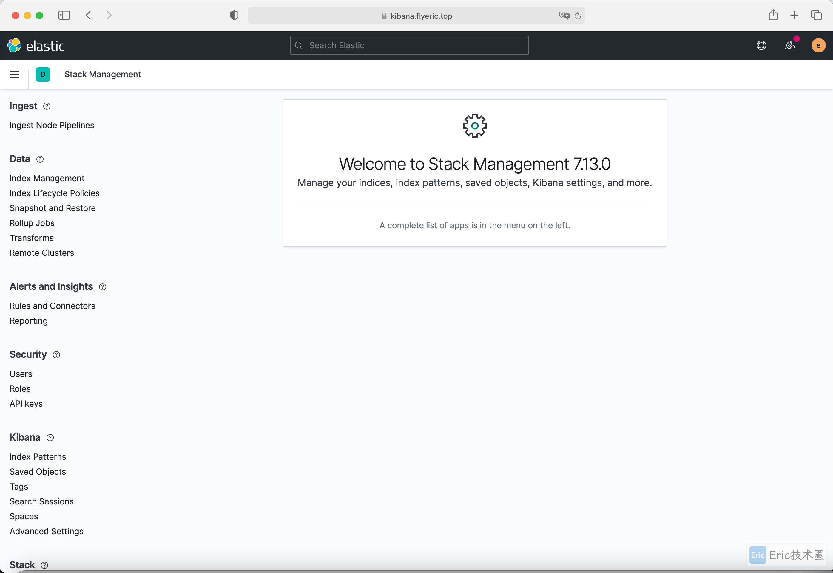Click the Welcome to Stack Management heading
The image size is (833, 573).
[474, 164]
